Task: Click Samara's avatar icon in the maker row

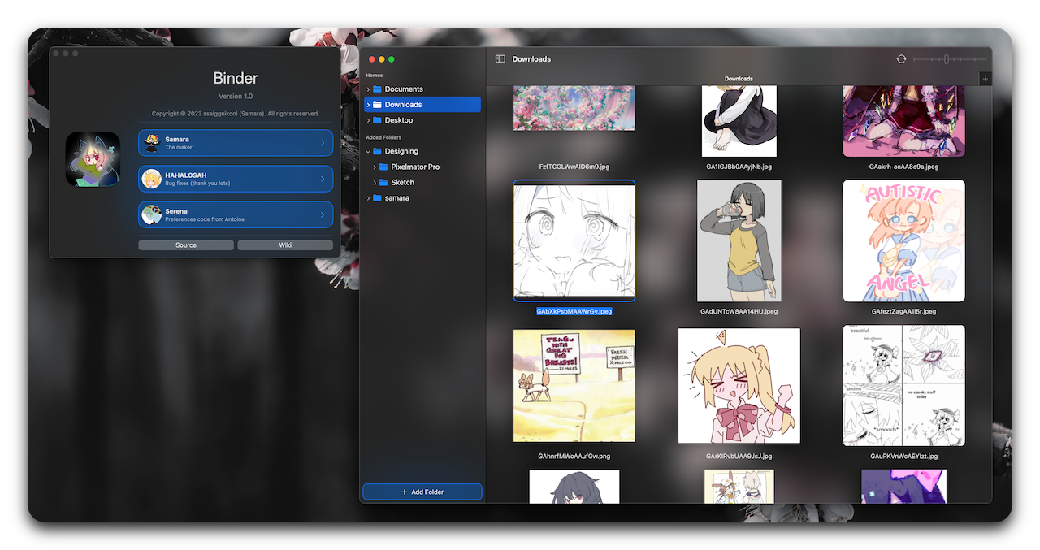Action: pos(151,143)
